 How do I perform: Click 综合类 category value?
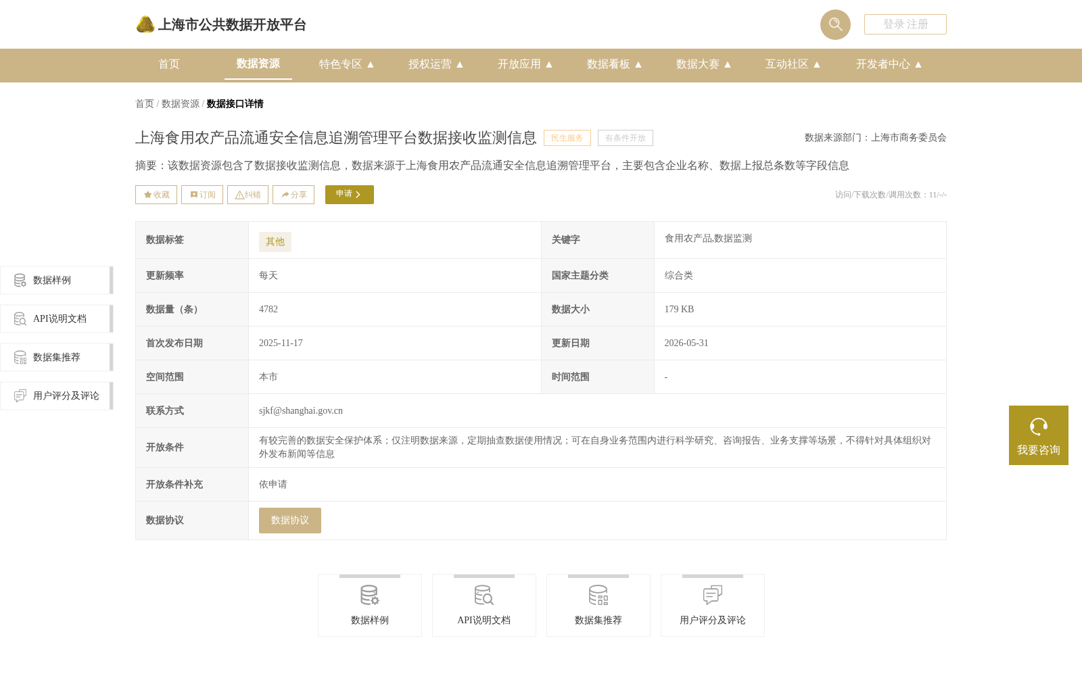coord(679,276)
